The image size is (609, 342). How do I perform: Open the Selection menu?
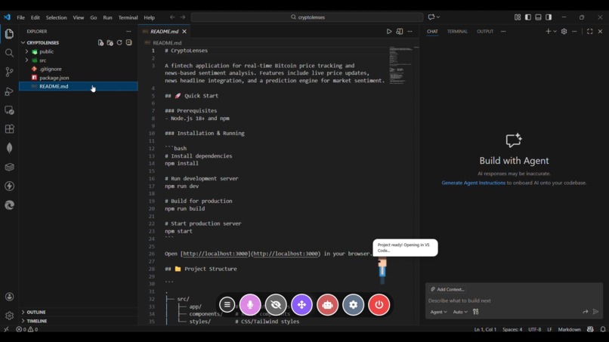coord(57,17)
